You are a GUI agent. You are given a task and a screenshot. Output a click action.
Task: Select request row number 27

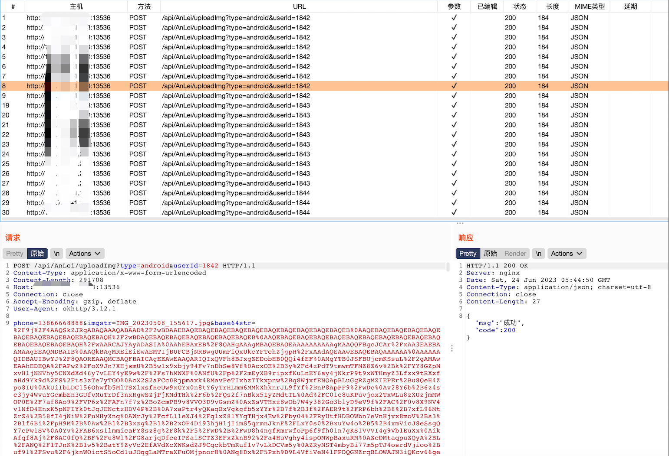coord(334,183)
